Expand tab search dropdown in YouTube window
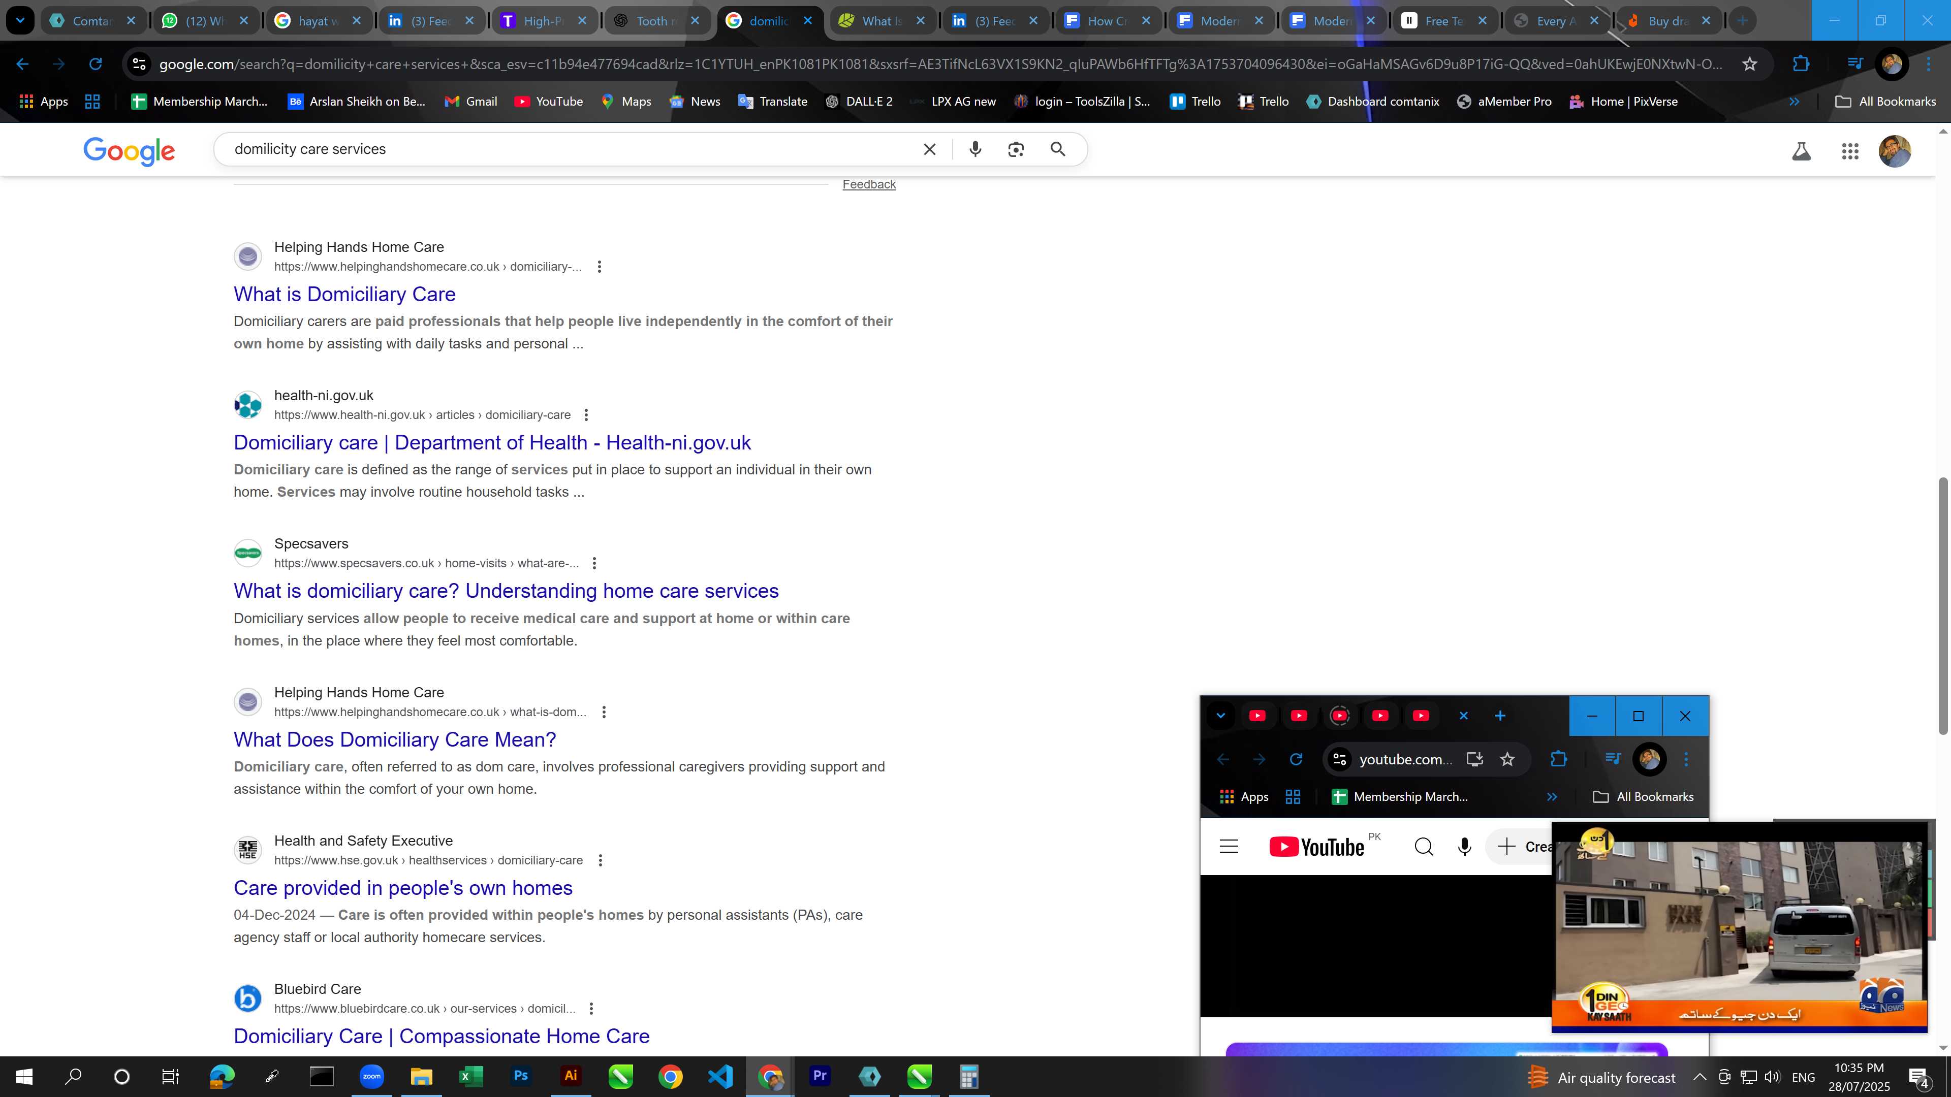This screenshot has width=1951, height=1097. click(x=1220, y=716)
